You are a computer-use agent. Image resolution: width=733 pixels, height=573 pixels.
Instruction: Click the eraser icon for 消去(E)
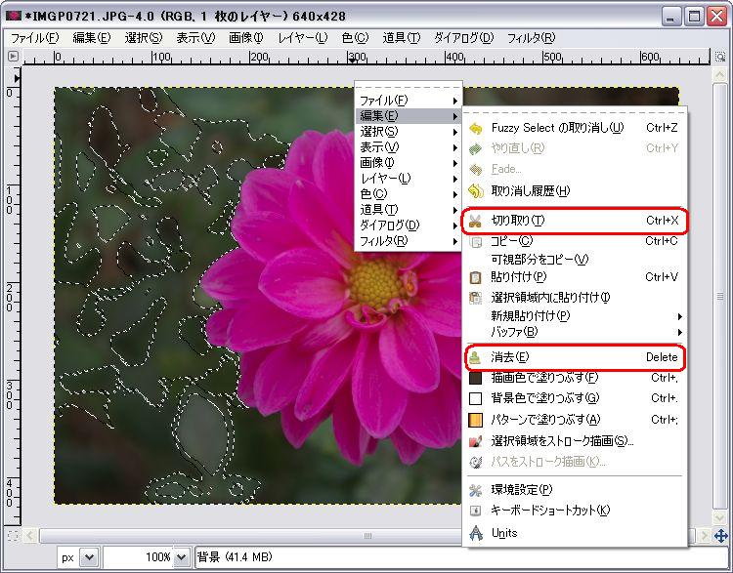(x=475, y=357)
